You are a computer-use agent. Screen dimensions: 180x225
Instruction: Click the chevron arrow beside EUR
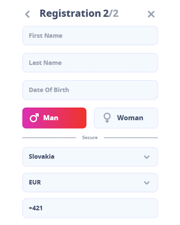coord(147,183)
